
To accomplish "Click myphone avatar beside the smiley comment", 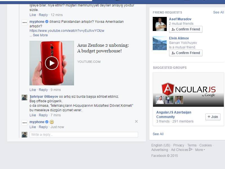I will coord(24,123).
